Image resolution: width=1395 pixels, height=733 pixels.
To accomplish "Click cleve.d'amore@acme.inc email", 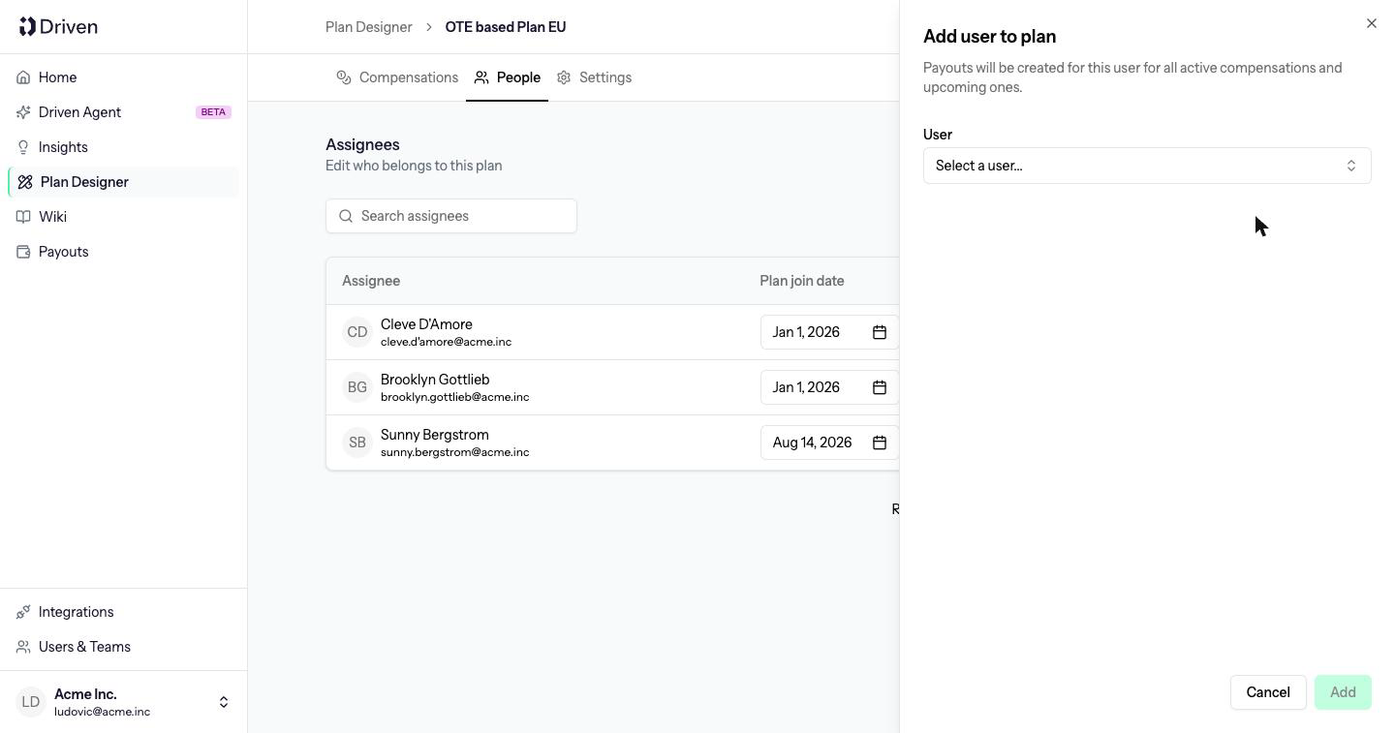I will pos(446,342).
